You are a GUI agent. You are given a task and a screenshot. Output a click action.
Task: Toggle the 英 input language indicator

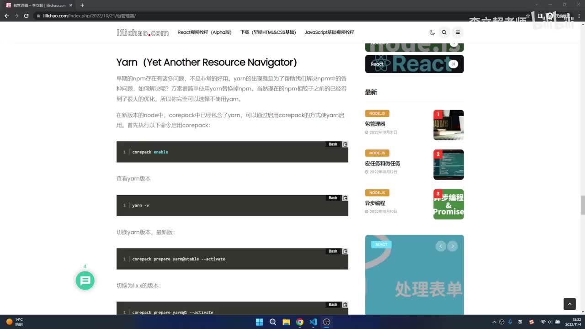[x=520, y=322]
